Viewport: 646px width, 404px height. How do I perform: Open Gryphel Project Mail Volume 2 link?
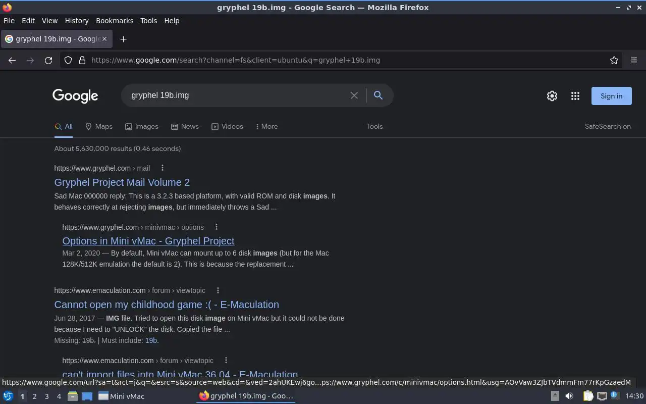(x=122, y=182)
